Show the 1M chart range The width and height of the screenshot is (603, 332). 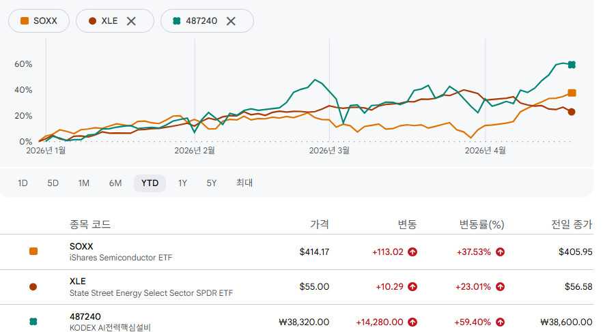pos(84,183)
